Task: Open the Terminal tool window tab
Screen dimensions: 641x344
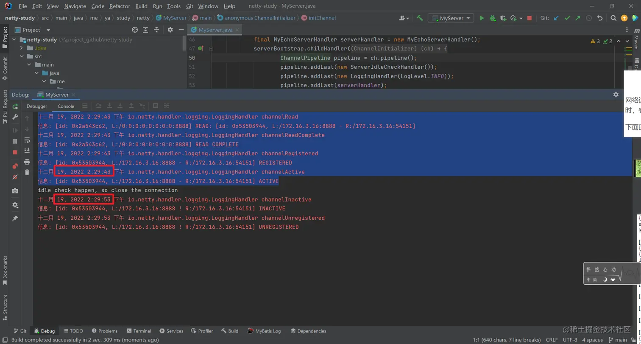Action: [138, 331]
